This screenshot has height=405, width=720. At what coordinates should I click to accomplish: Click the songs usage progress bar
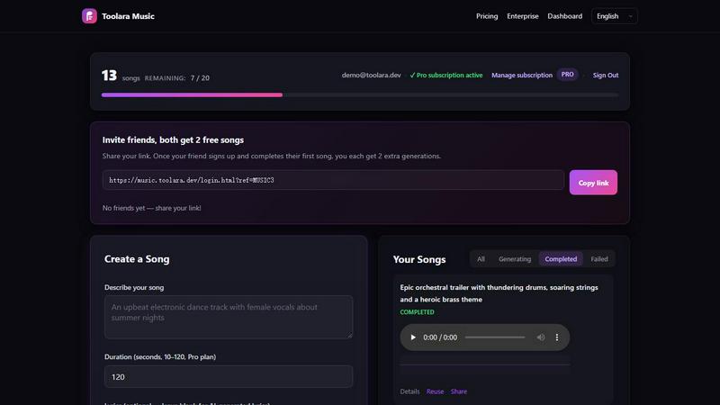[x=360, y=95]
